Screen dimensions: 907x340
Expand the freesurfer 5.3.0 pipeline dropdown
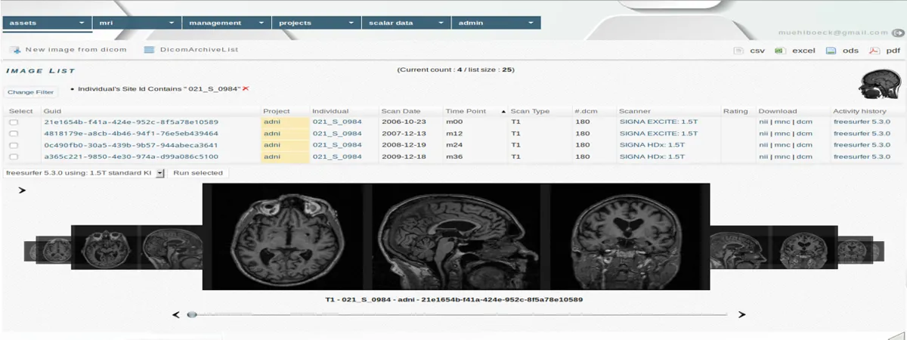(x=160, y=173)
